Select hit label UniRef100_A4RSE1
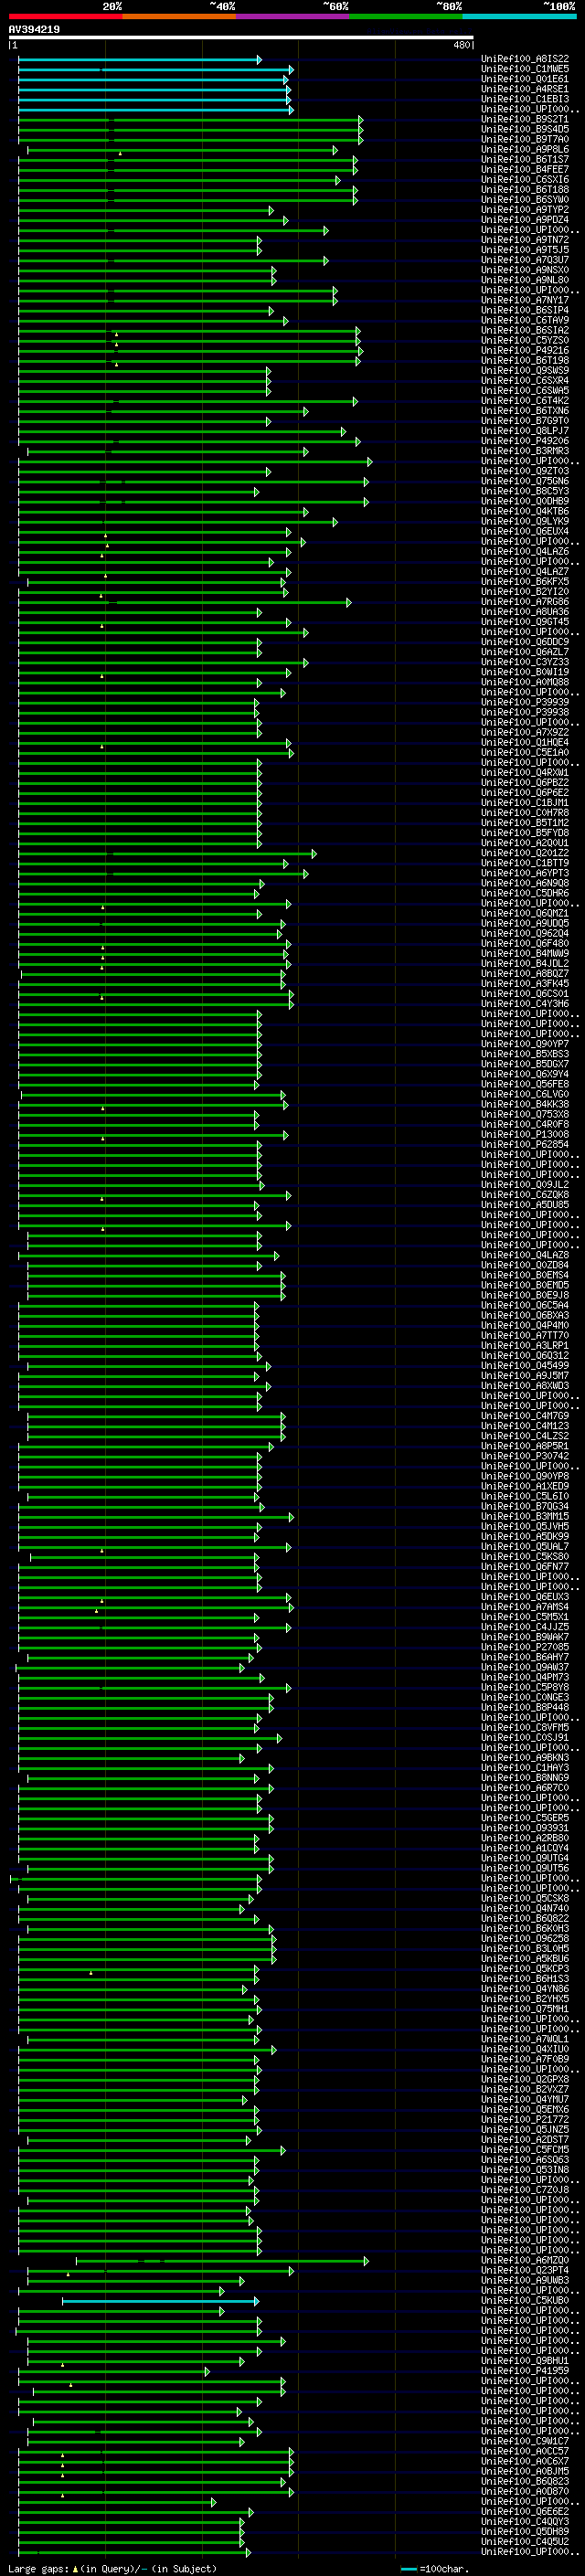The width and height of the screenshot is (585, 2576). tap(525, 89)
